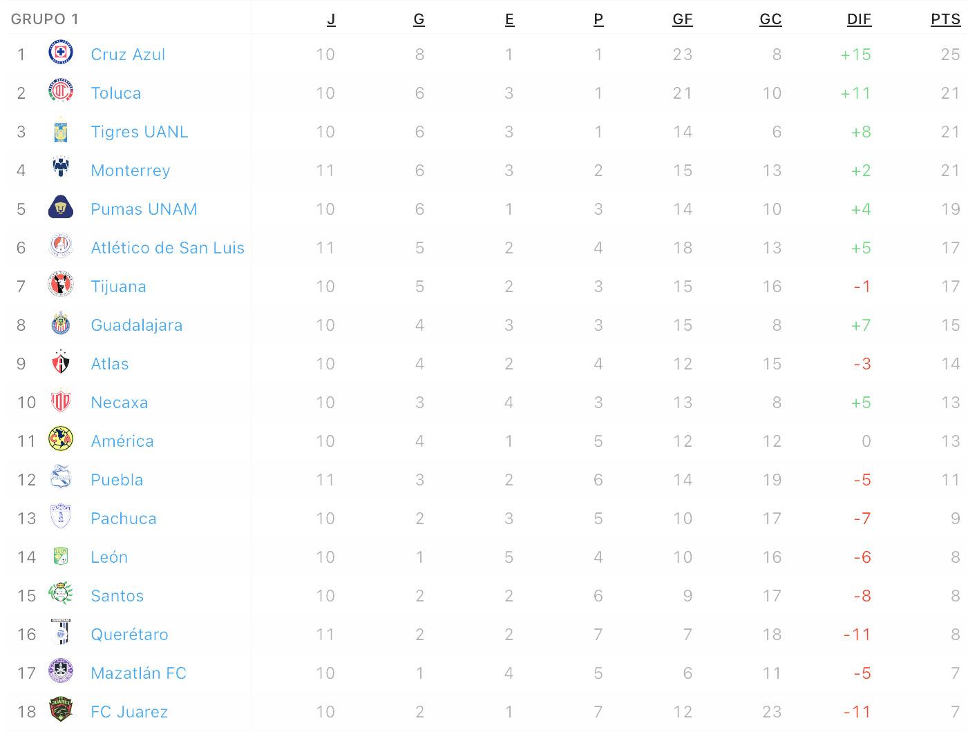
Task: Sort table by PTS column header
Action: tap(945, 19)
